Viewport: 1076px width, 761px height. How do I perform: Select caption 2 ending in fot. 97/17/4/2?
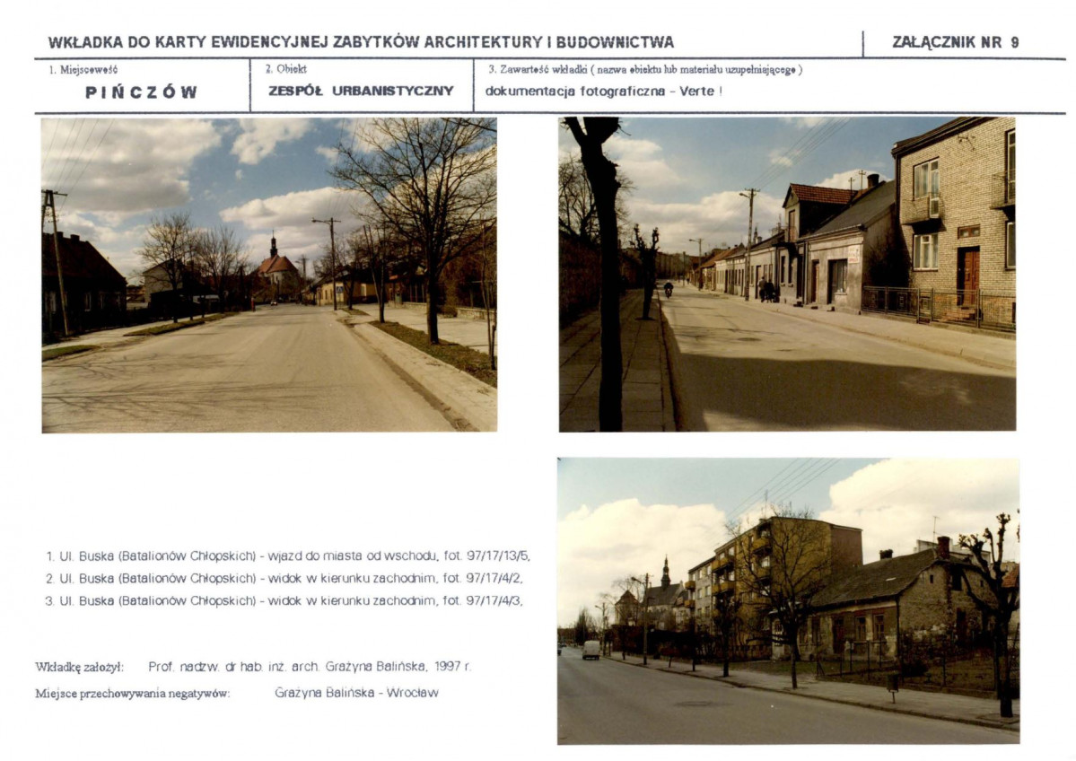click(284, 578)
